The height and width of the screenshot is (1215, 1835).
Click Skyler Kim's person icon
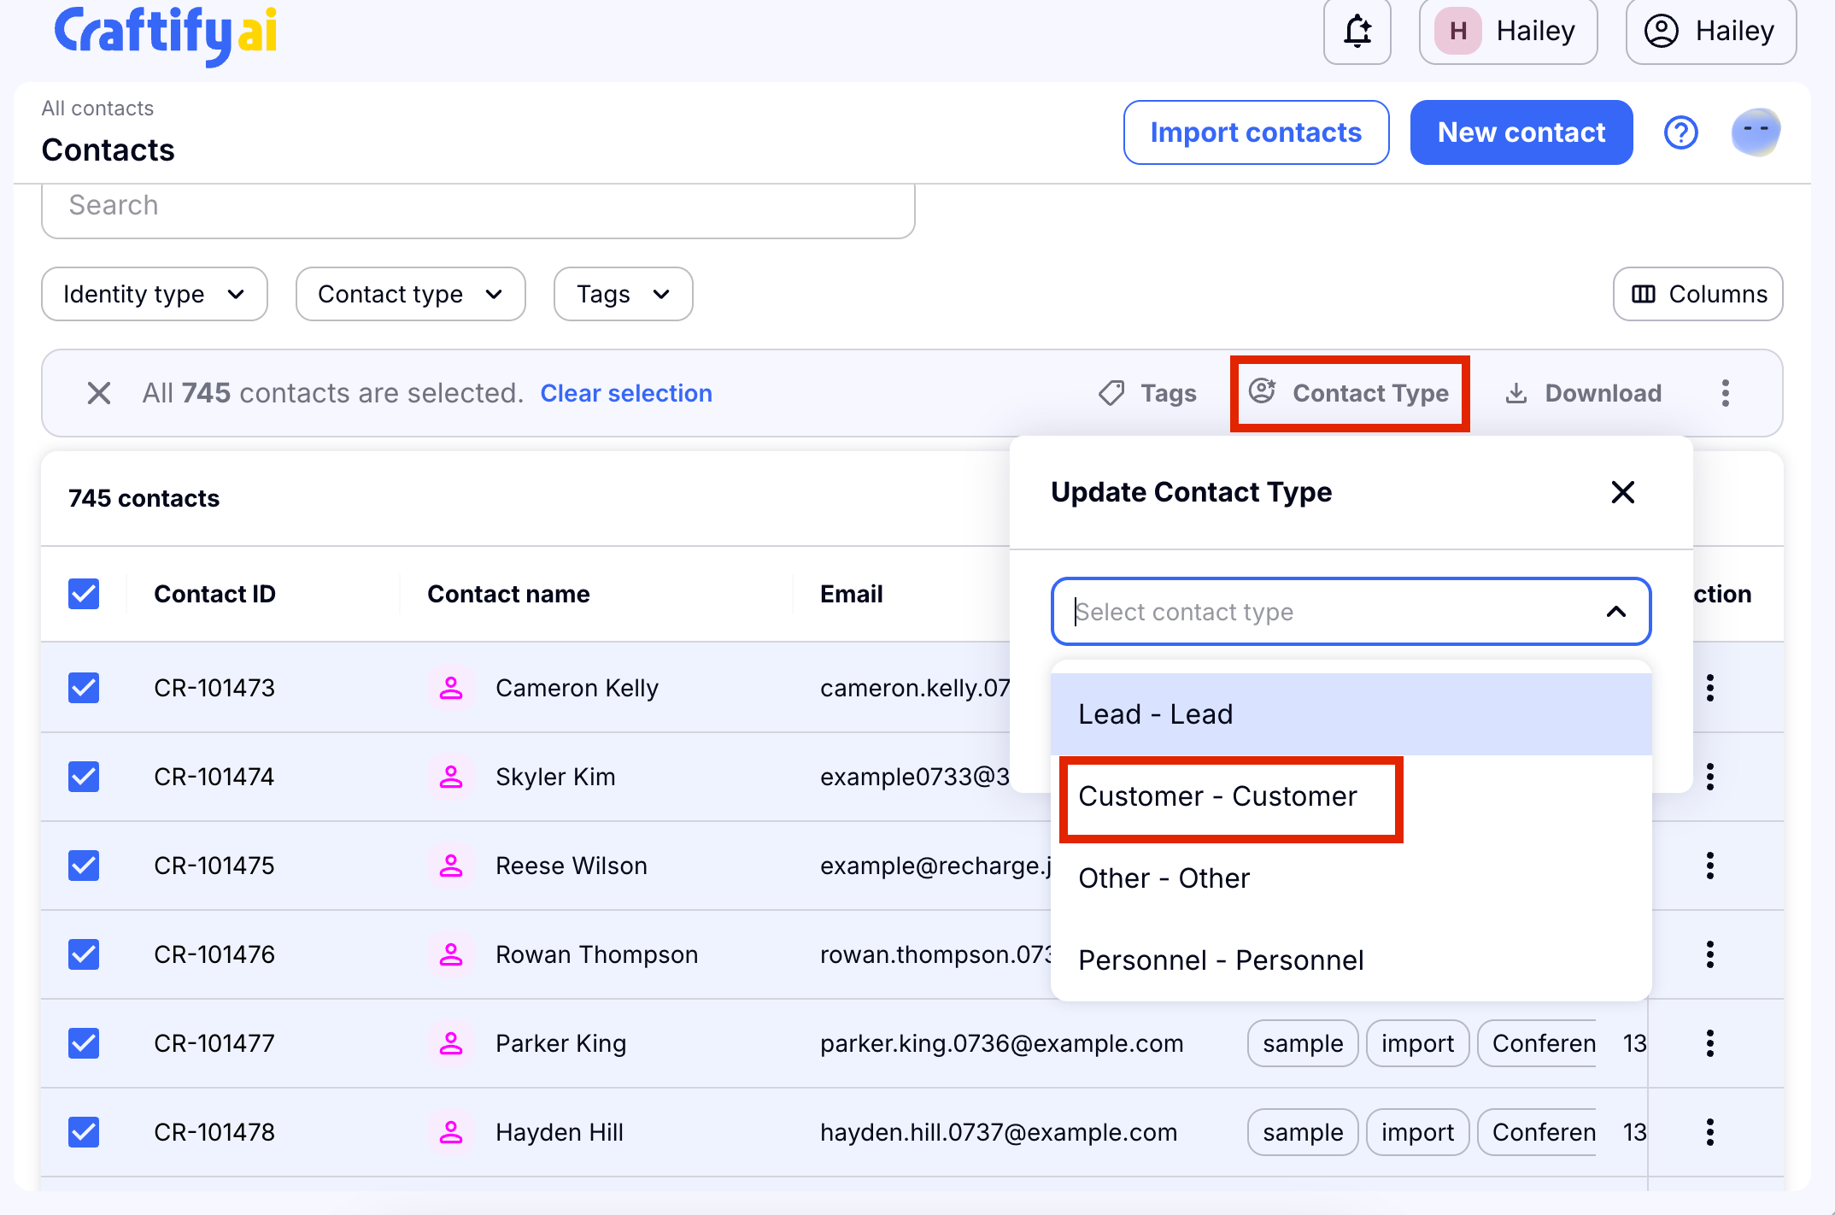pyautogui.click(x=450, y=777)
